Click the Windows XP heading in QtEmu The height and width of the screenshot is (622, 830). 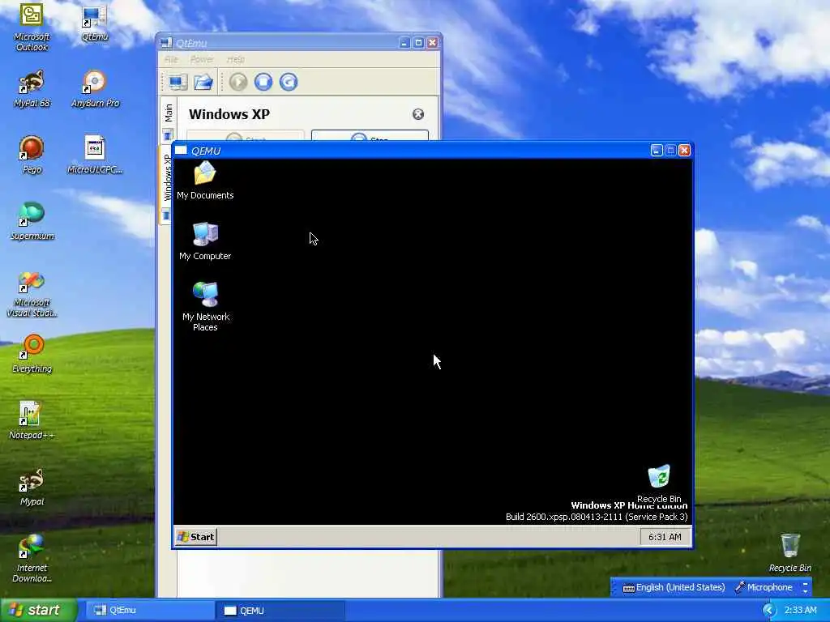pos(229,114)
